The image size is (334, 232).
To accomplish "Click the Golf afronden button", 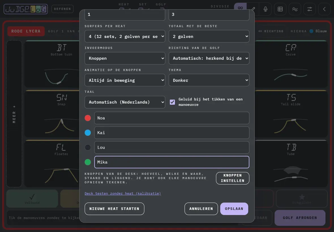I will [x=300, y=218].
